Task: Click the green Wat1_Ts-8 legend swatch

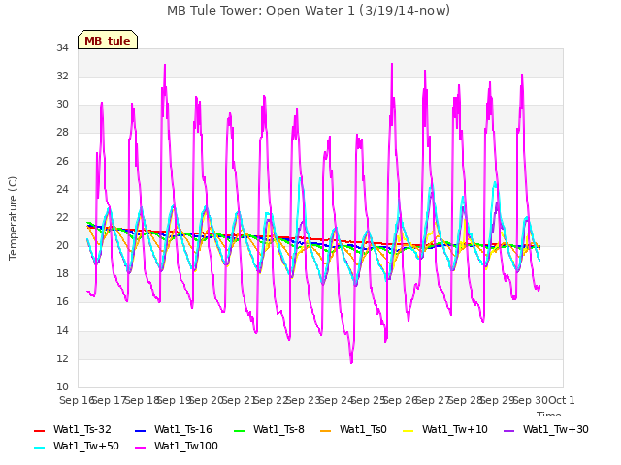Action: (x=240, y=430)
